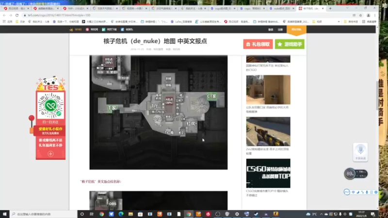Click the T家 label on the nuke map
Image resolution: width=388 pixels, height=218 pixels.
pyautogui.click(x=112, y=108)
